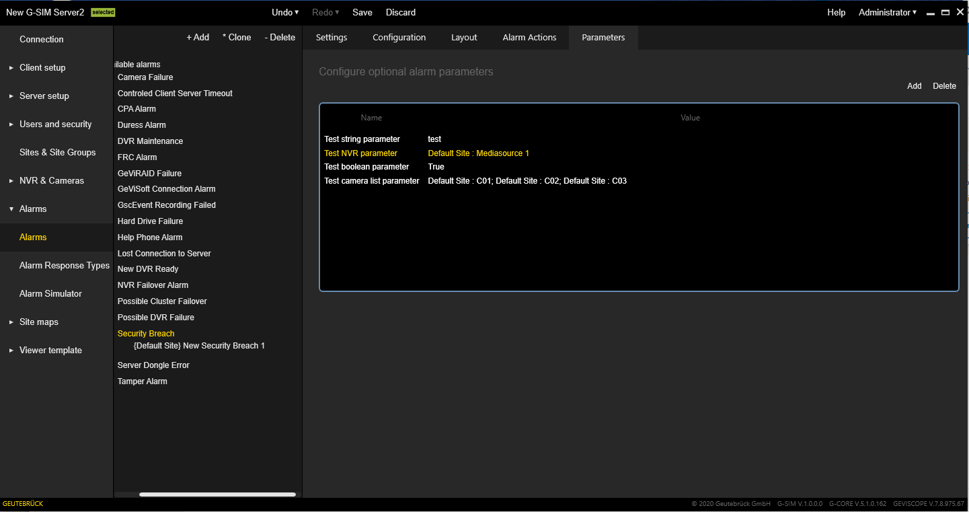Click the Name column header
The width and height of the screenshot is (969, 512).
pos(371,118)
